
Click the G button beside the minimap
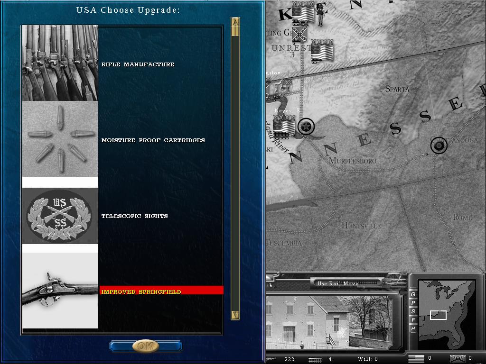pyautogui.click(x=413, y=294)
